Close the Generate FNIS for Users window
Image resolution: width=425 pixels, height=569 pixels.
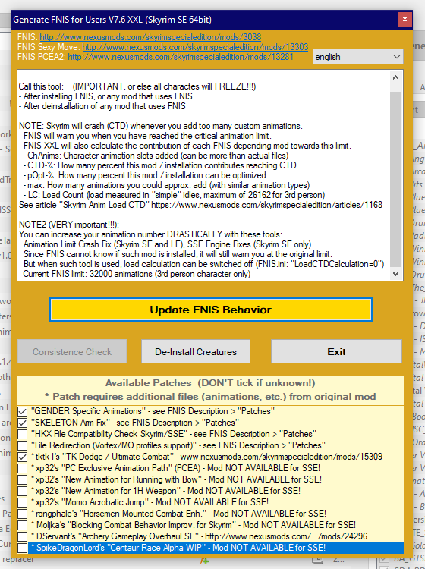click(405, 19)
